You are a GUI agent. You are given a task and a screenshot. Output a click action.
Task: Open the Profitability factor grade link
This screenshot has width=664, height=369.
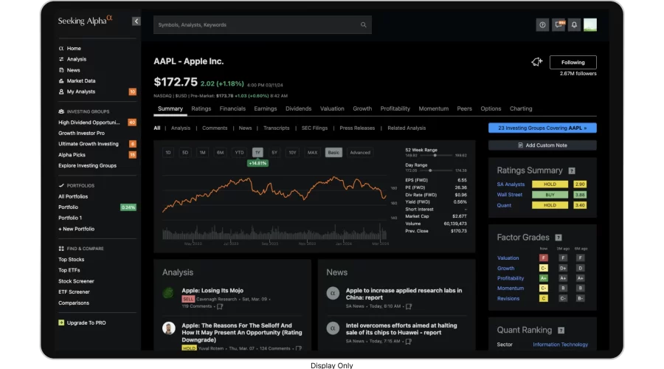click(511, 278)
